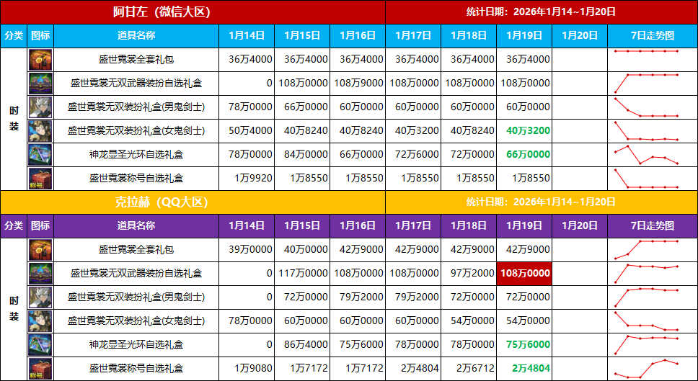698x381 pixels.
Task: Click the 117万0000 cell in 克拉赫 table
Action: (x=303, y=274)
